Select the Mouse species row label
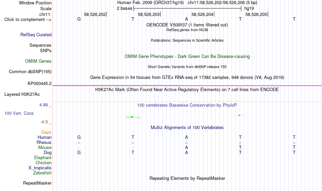Viewport: 322px width, 191px height. (45, 148)
